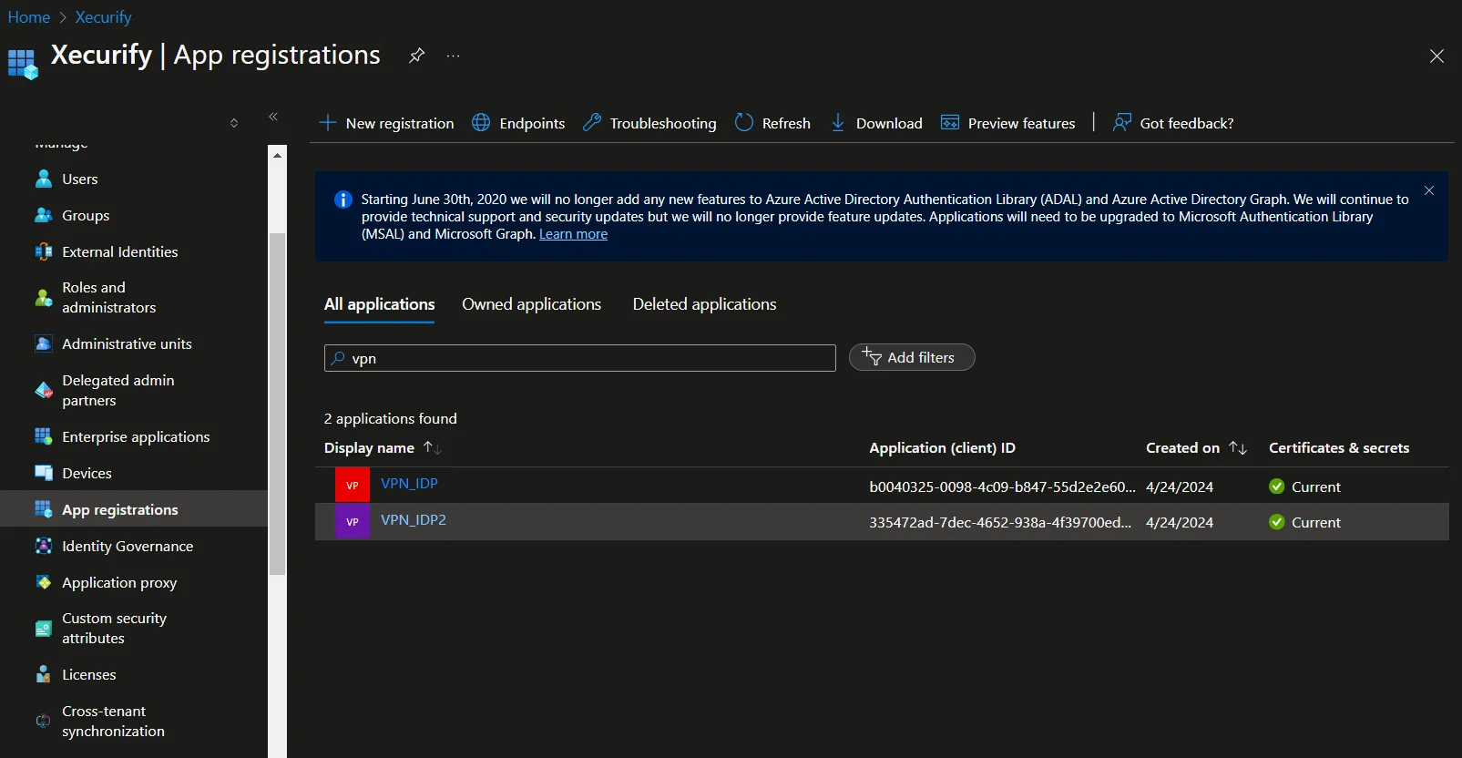The image size is (1462, 758).
Task: Open the more options ellipsis in header
Action: click(453, 56)
